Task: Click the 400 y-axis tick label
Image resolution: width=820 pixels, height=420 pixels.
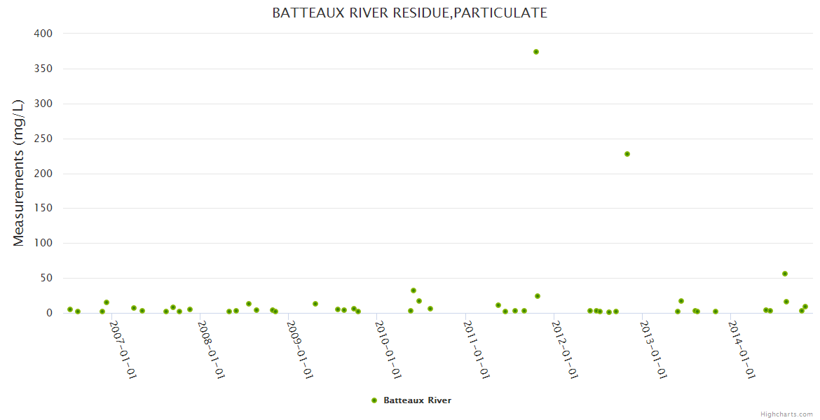Action: [43, 34]
